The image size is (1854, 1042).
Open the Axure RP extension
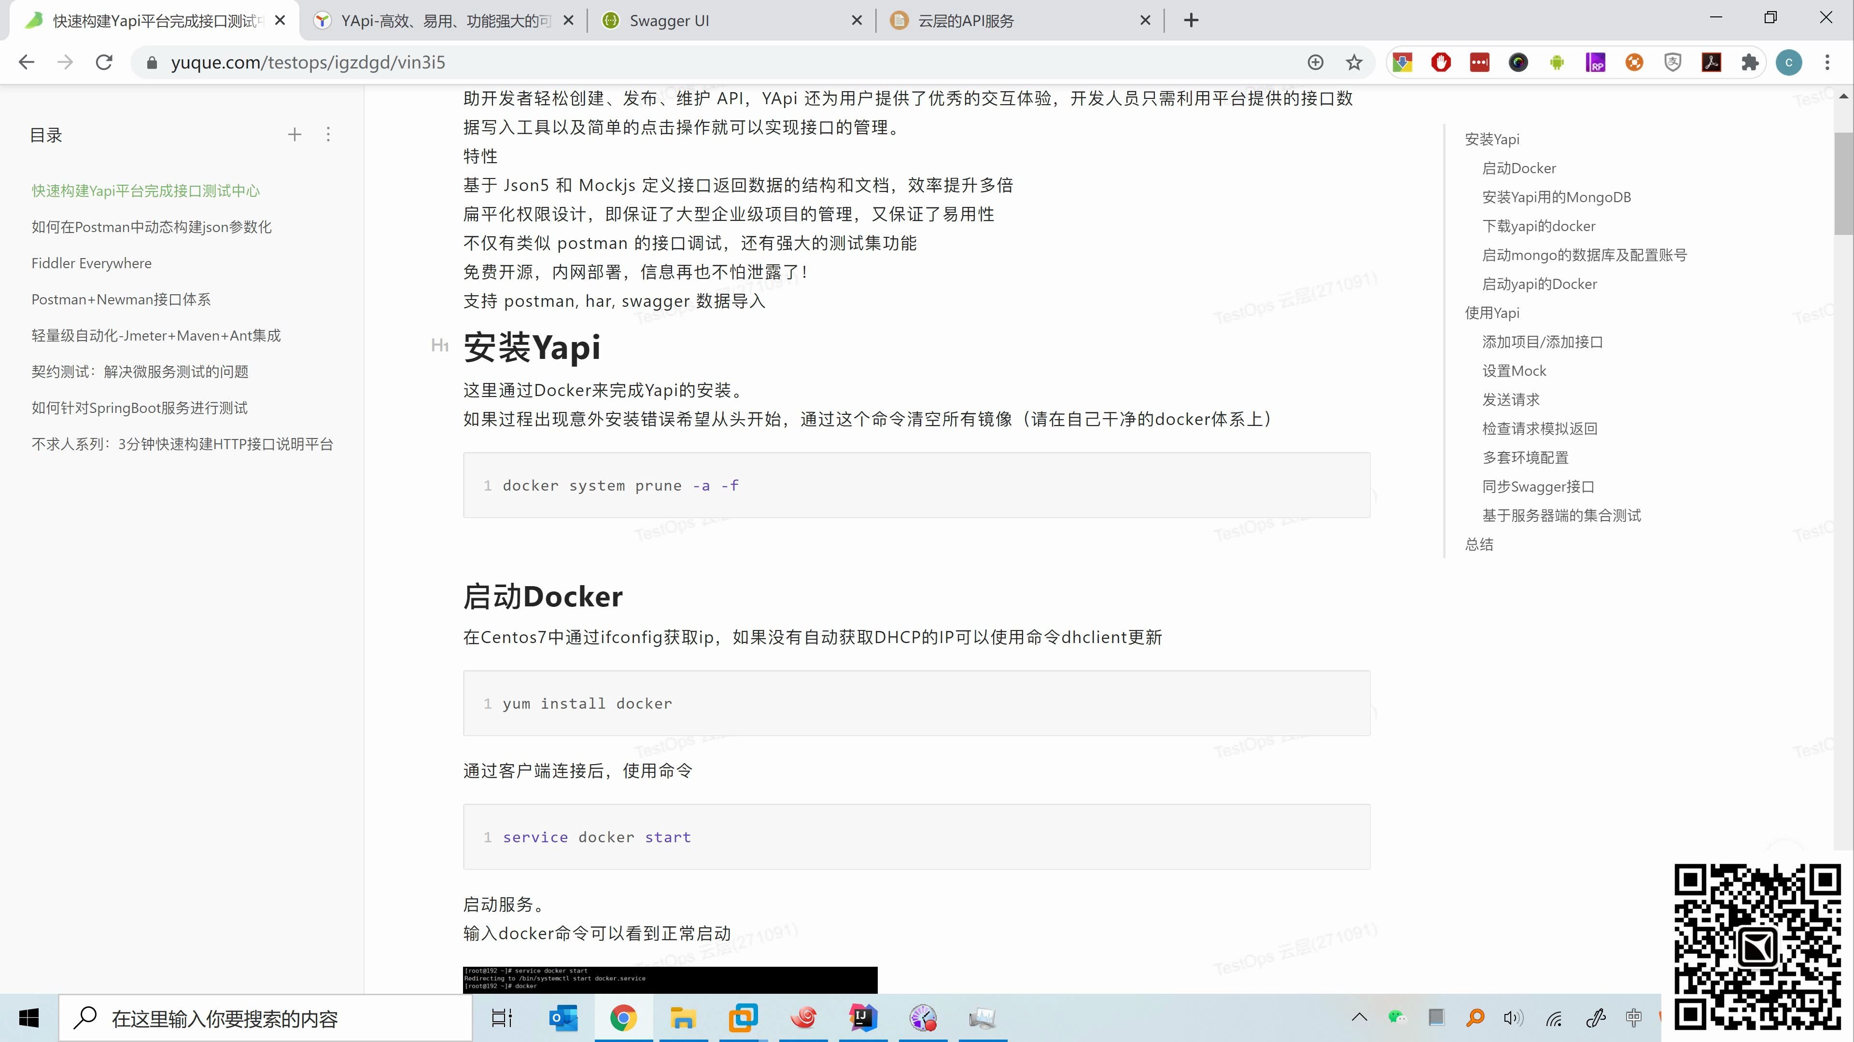1596,62
